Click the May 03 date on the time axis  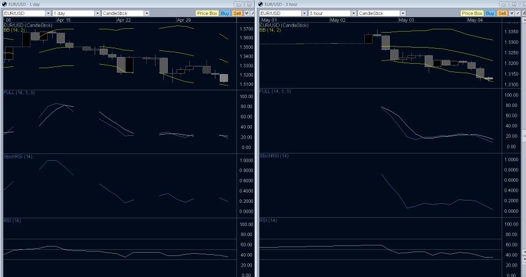tap(406, 20)
